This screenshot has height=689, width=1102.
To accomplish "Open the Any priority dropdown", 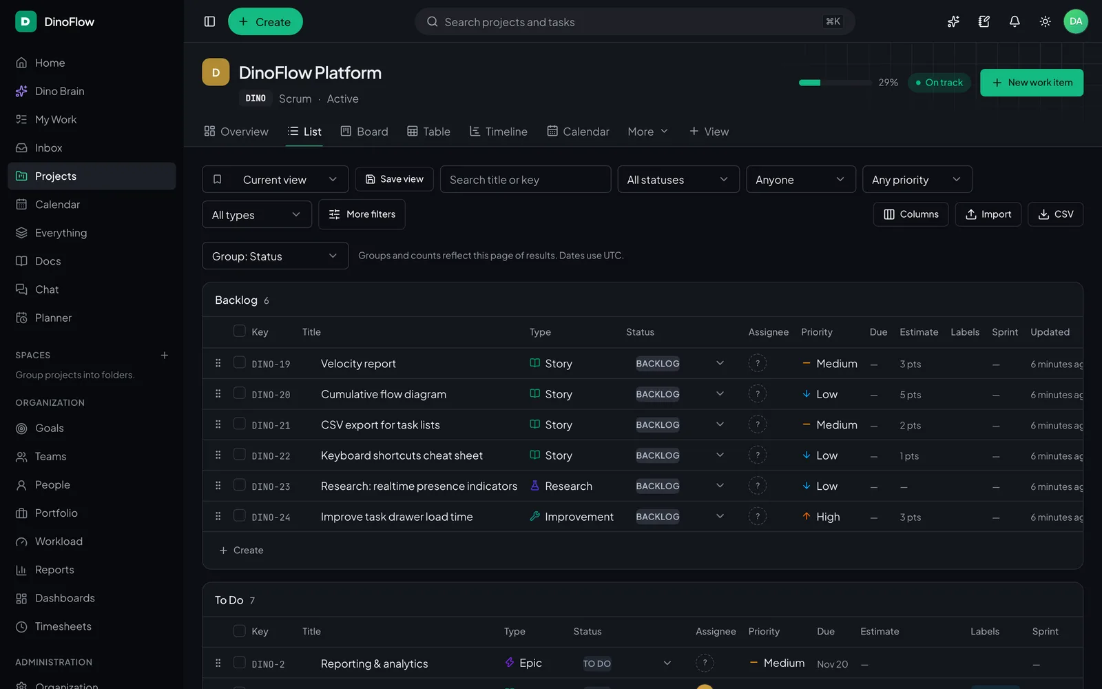I will [x=917, y=179].
